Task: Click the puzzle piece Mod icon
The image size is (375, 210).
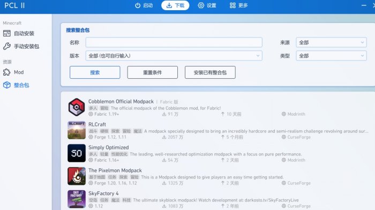Action: [x=6, y=72]
